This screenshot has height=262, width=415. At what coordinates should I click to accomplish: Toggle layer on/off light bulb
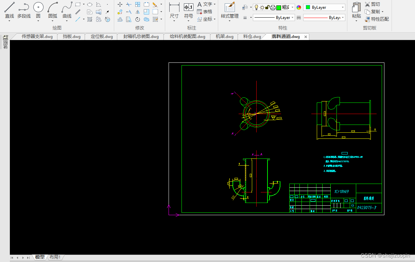pos(256,7)
